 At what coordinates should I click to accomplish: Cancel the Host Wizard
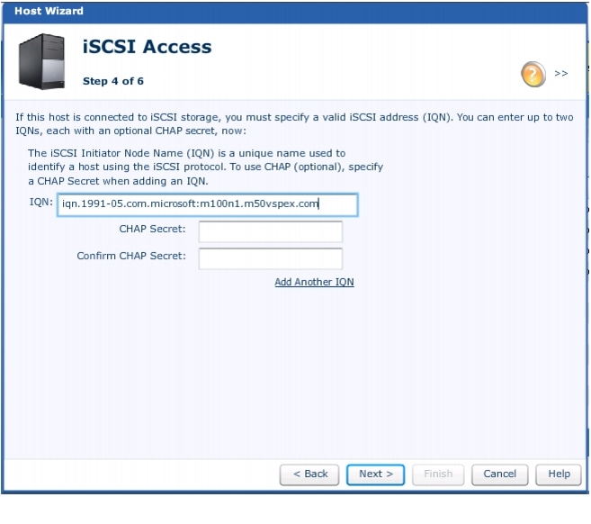(x=500, y=474)
